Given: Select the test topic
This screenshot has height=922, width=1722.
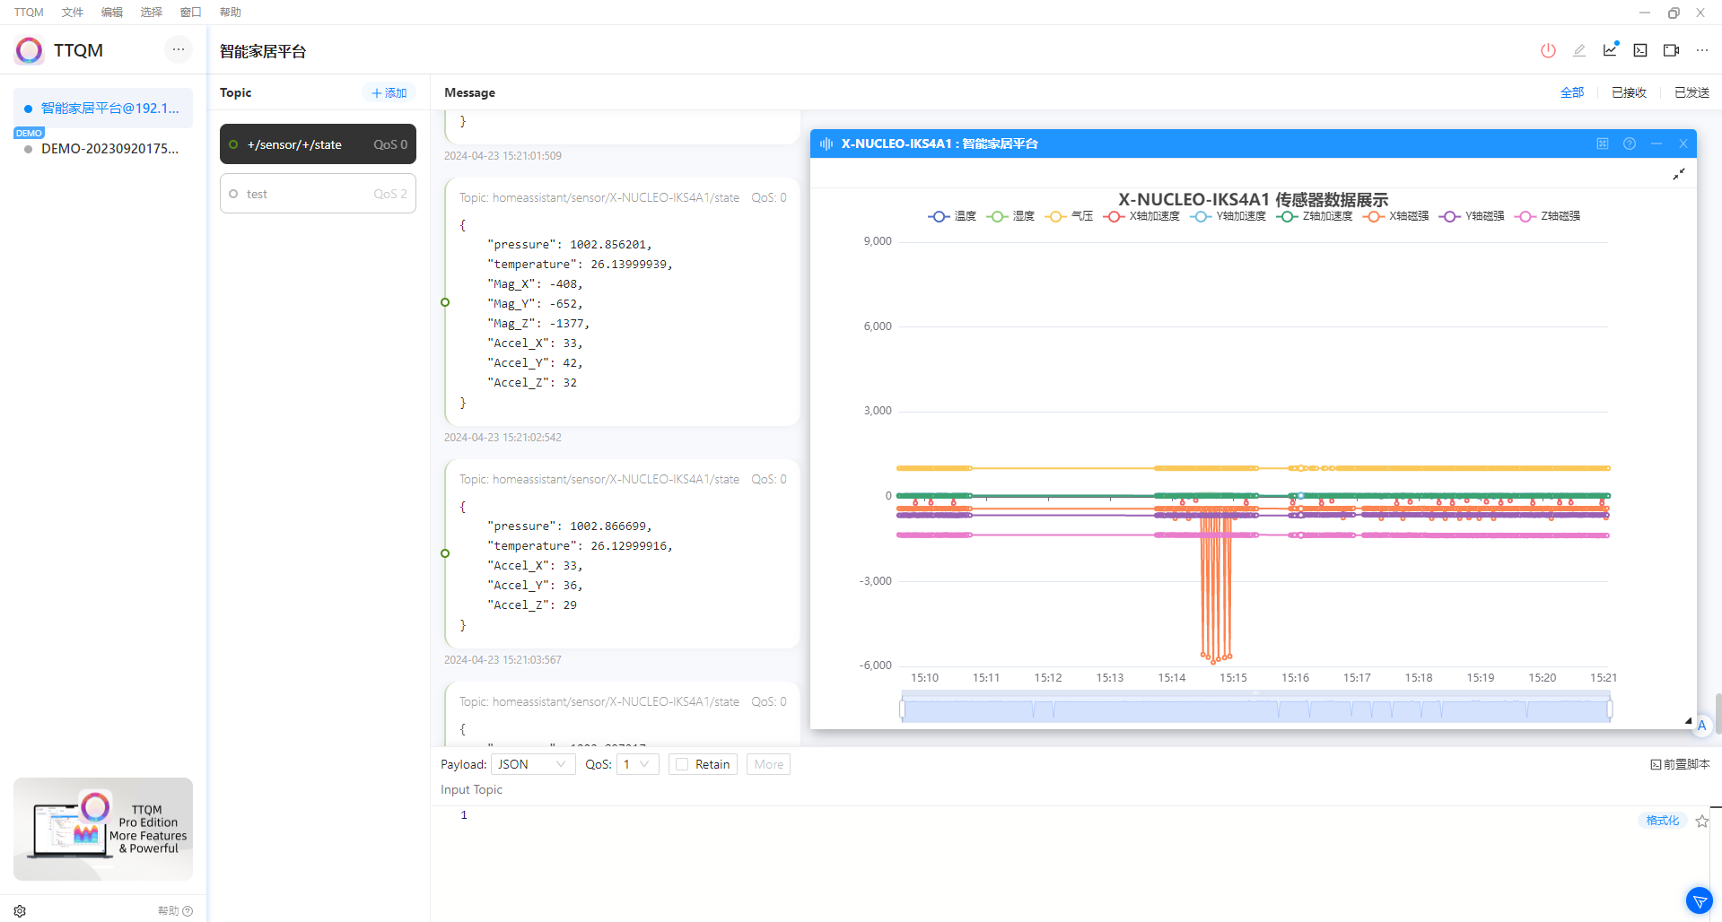Looking at the screenshot, I should [x=318, y=194].
